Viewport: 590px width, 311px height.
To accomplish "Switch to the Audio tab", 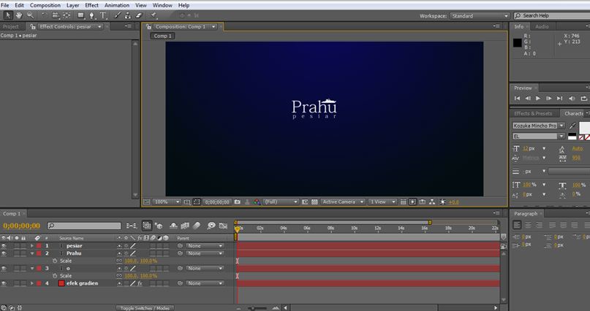I will coord(542,27).
